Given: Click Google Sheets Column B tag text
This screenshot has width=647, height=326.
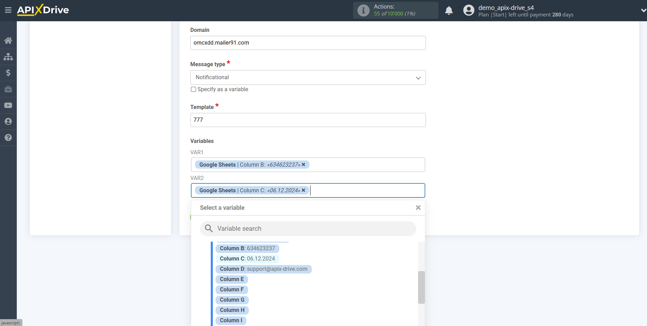Looking at the screenshot, I should coord(249,165).
